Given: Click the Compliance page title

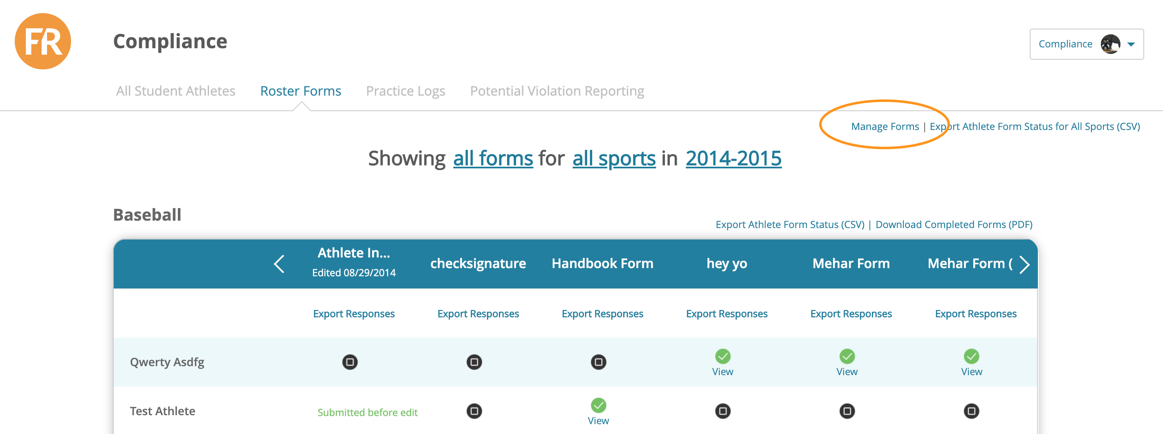Looking at the screenshot, I should 170,42.
